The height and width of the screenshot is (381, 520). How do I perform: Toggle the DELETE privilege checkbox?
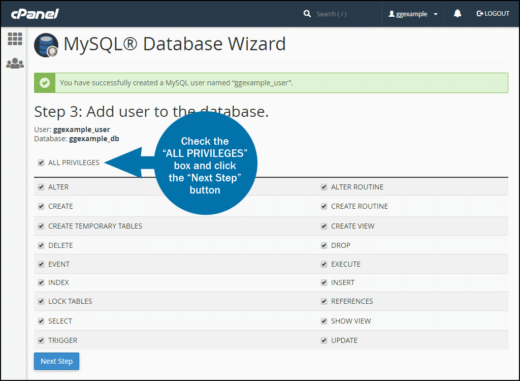click(x=41, y=245)
